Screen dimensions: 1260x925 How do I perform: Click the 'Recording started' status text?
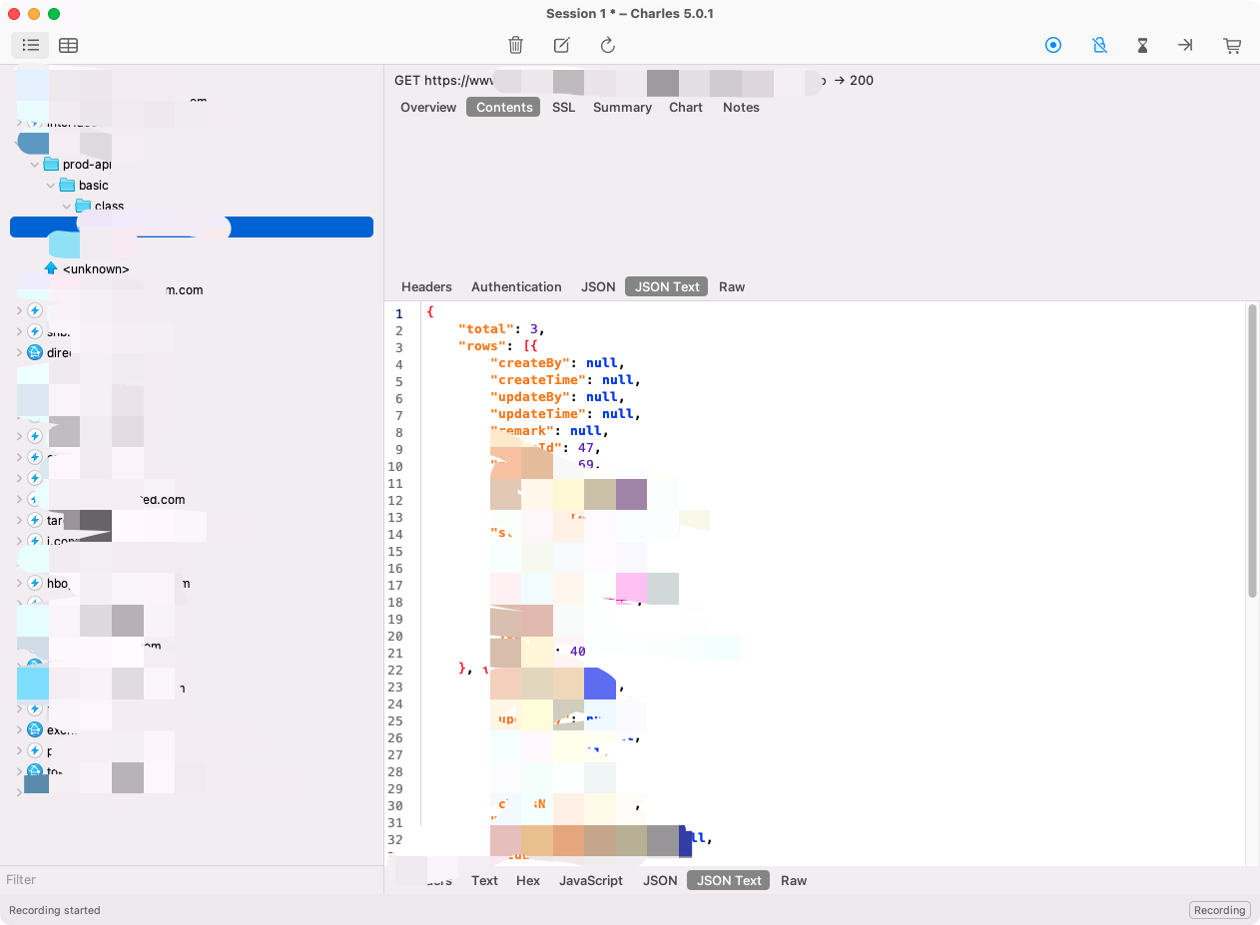55,910
